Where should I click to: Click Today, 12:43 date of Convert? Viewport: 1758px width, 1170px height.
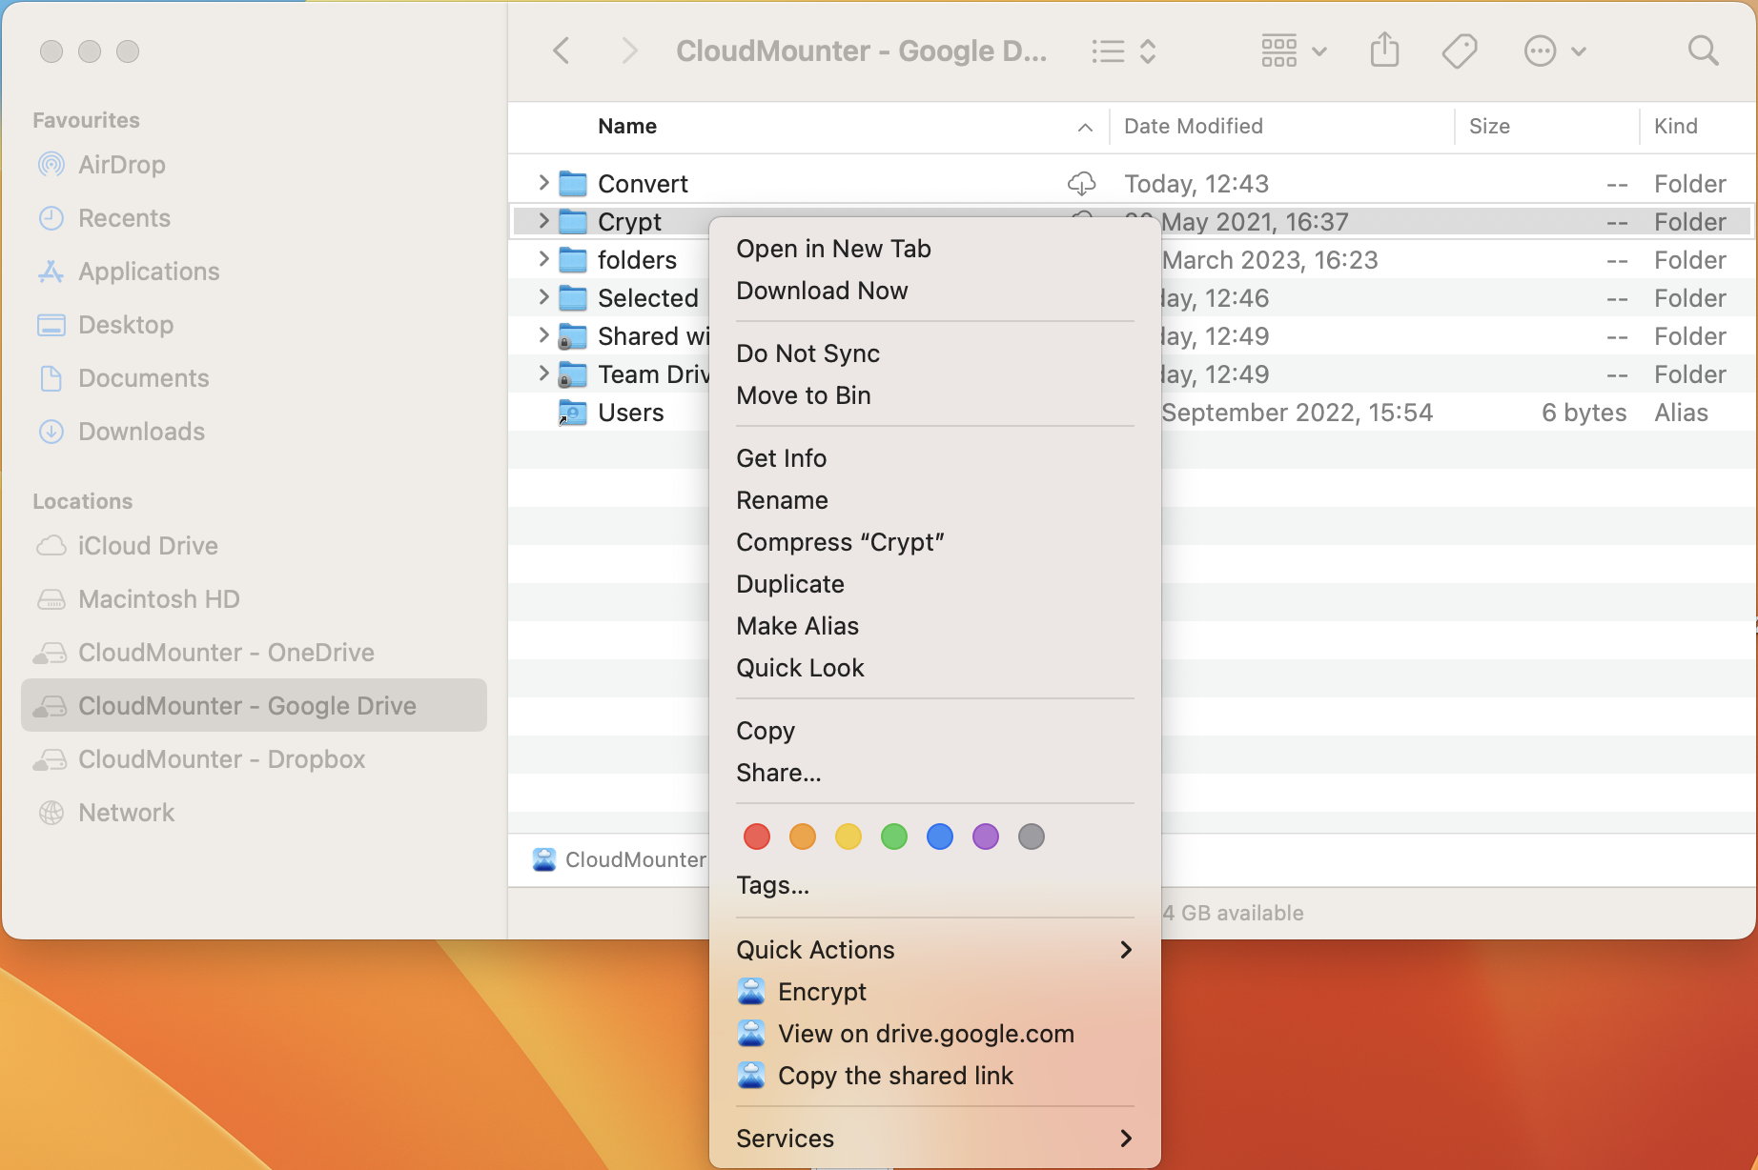[1196, 184]
